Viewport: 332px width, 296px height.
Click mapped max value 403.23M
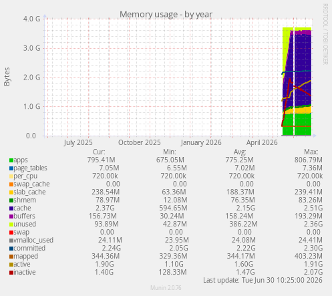click(309, 257)
